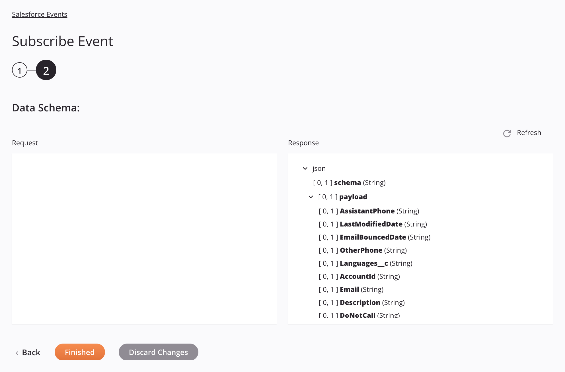This screenshot has width=565, height=372.
Task: Click the Back button to return
Action: point(27,352)
